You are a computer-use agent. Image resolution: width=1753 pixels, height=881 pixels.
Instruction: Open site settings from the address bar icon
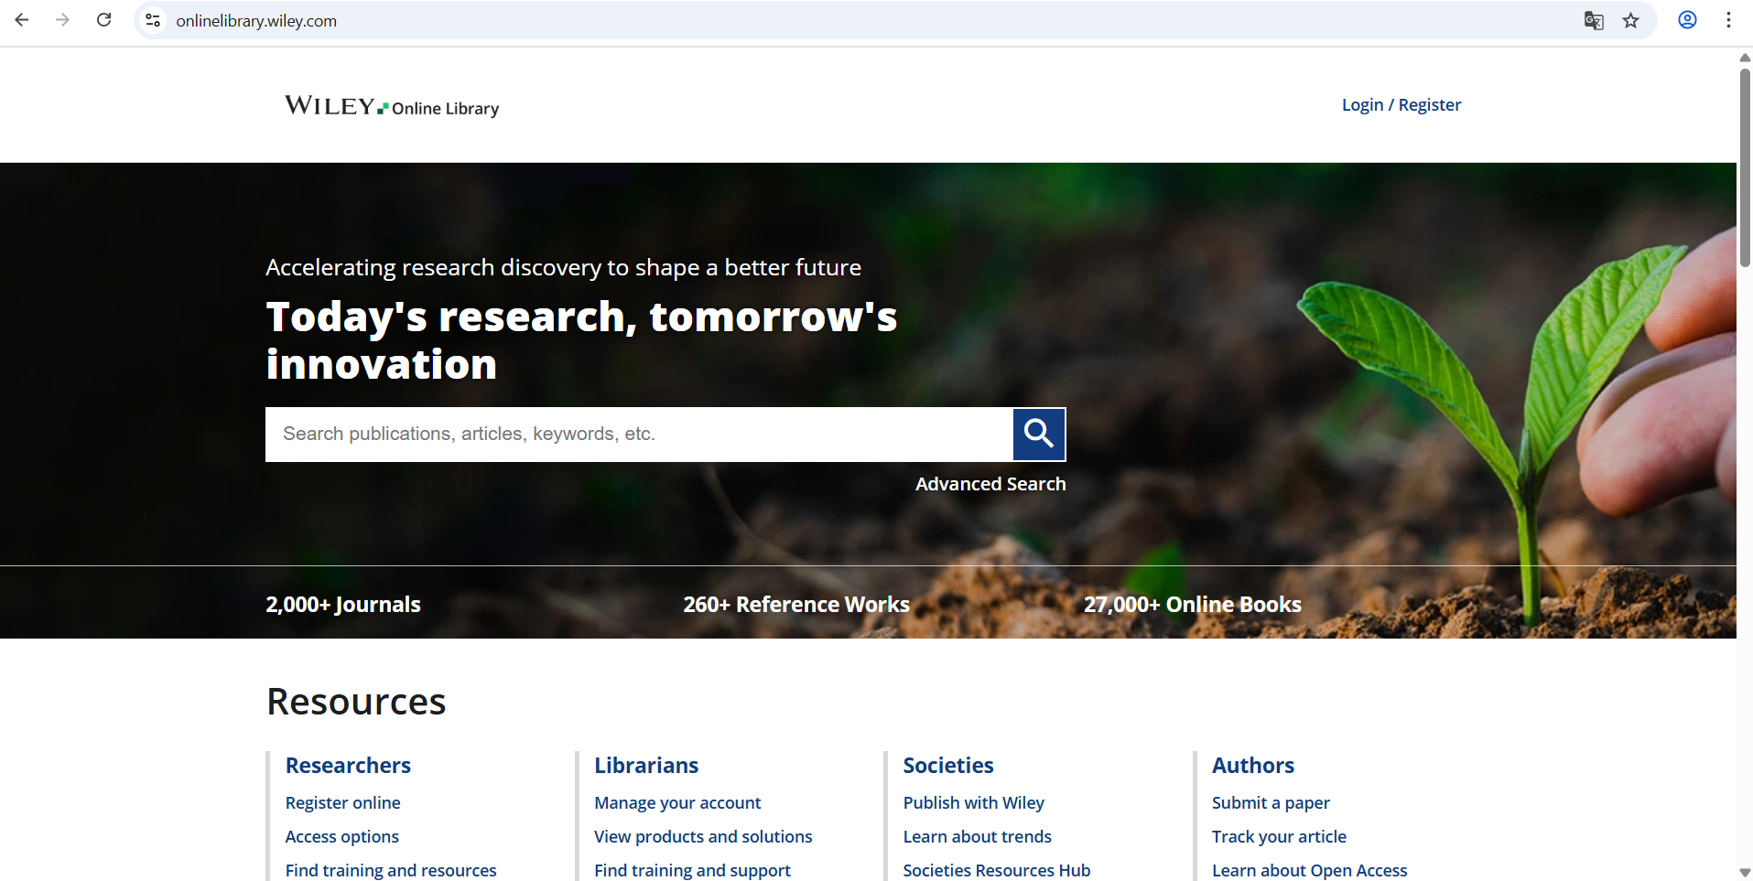[152, 20]
